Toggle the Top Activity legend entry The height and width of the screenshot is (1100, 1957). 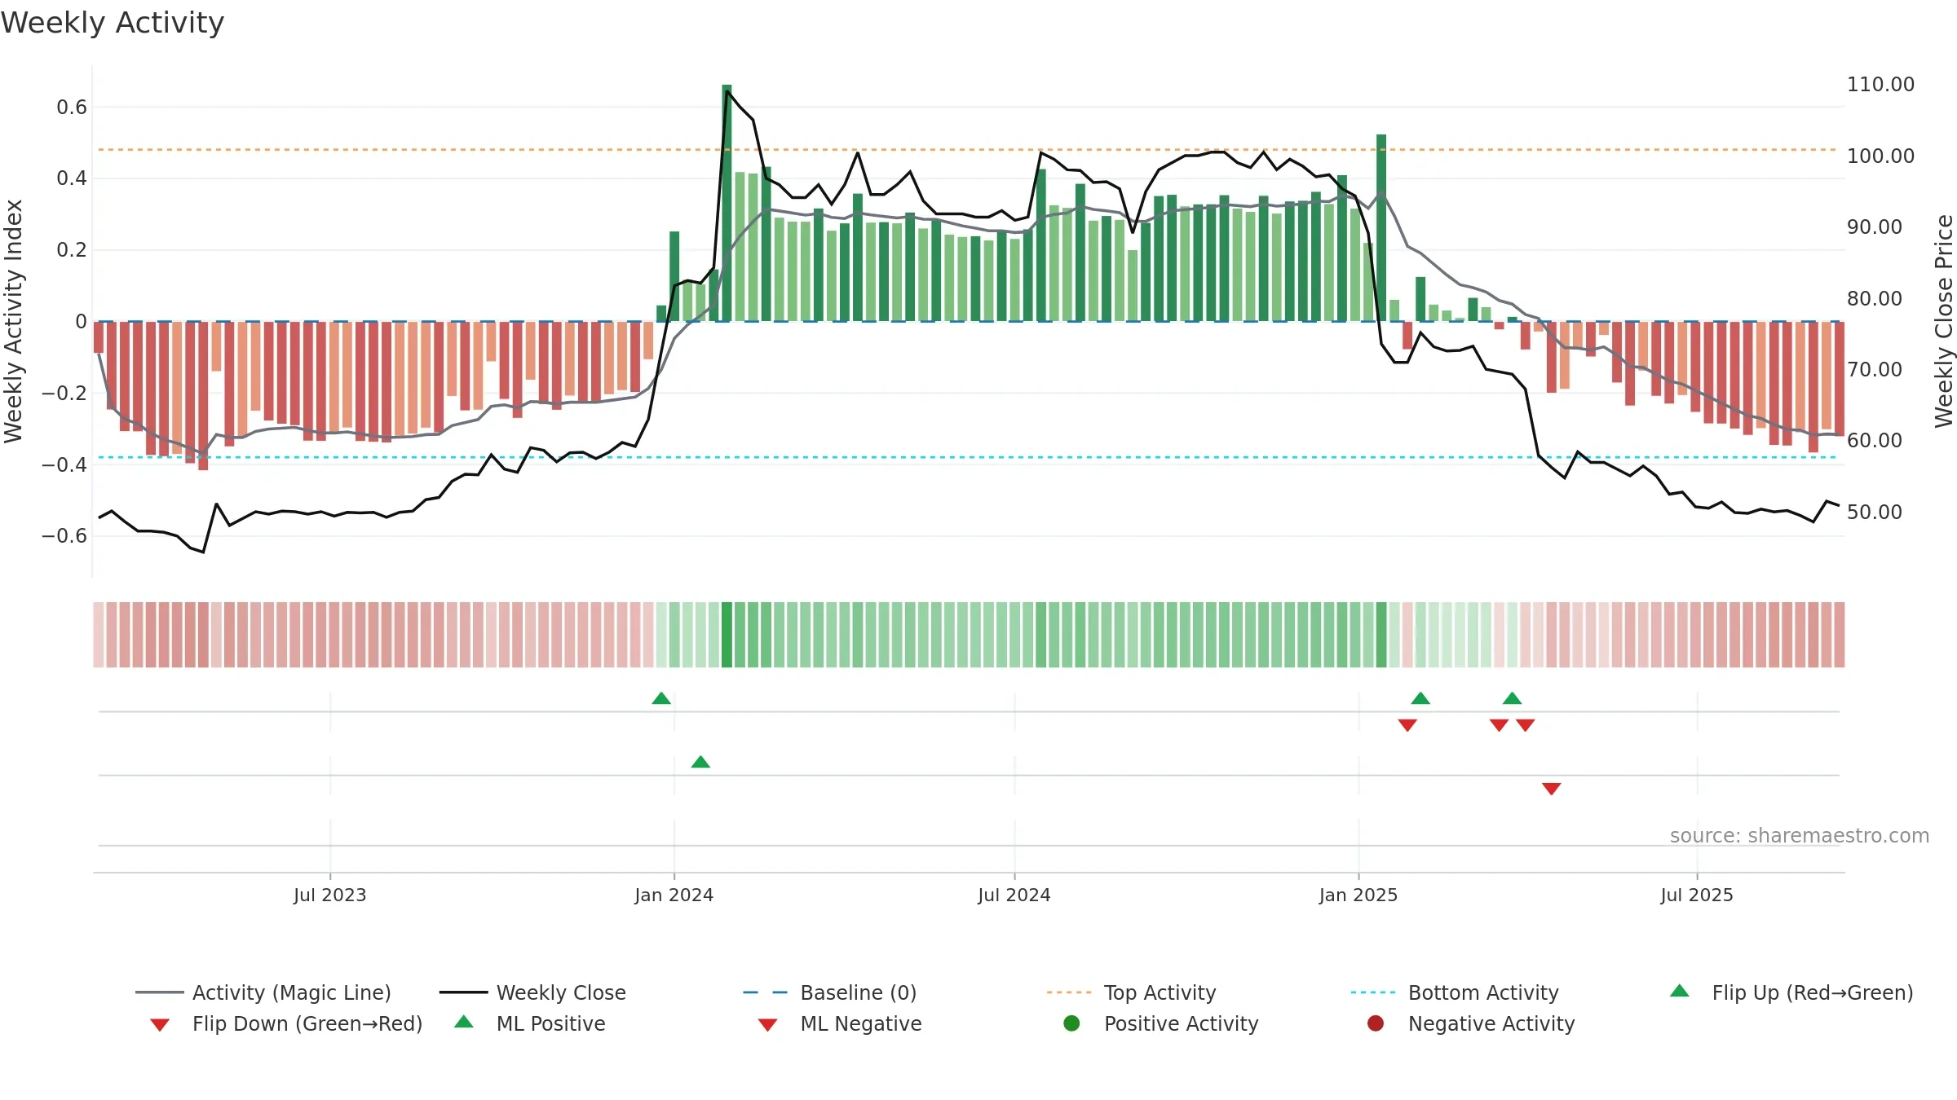click(x=1131, y=992)
